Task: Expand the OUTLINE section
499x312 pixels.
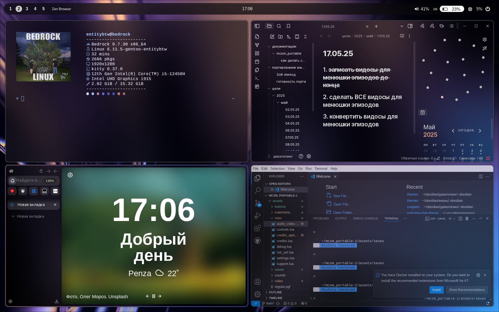Action: tap(275, 292)
